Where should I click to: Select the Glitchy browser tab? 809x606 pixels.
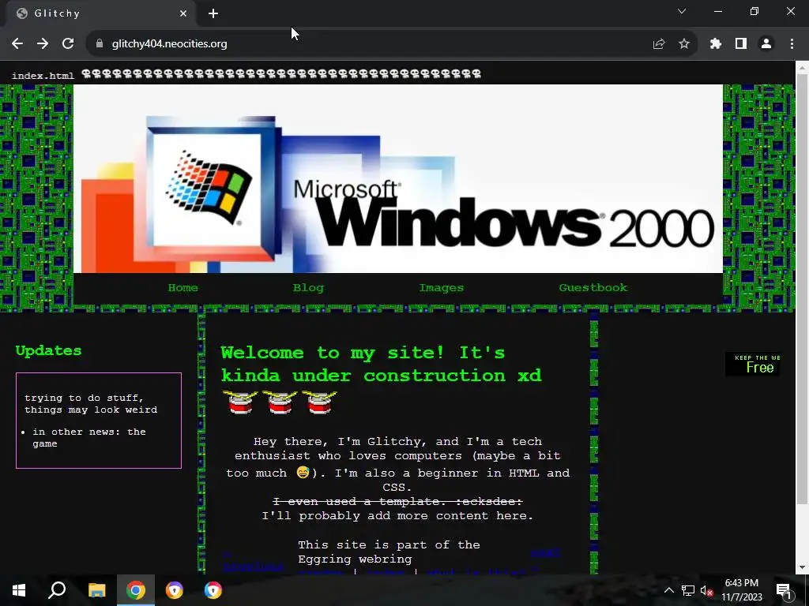click(x=101, y=14)
